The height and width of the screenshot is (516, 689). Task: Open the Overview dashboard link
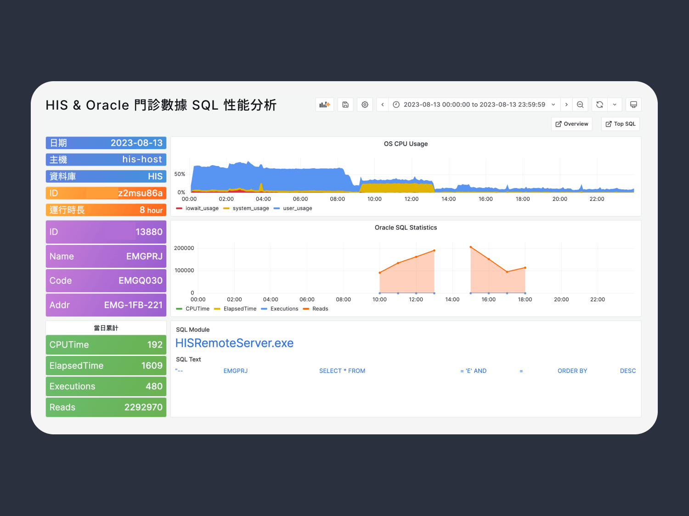tap(571, 124)
